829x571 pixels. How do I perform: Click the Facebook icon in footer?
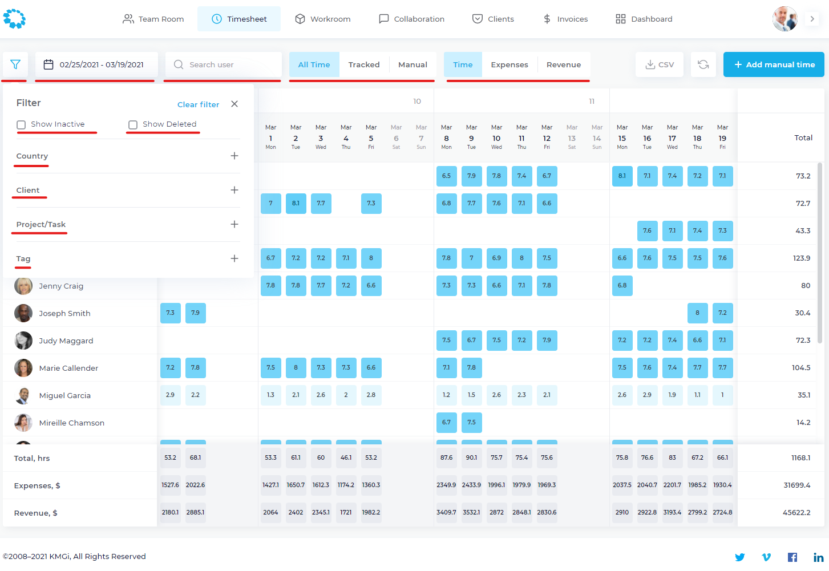coord(792,557)
